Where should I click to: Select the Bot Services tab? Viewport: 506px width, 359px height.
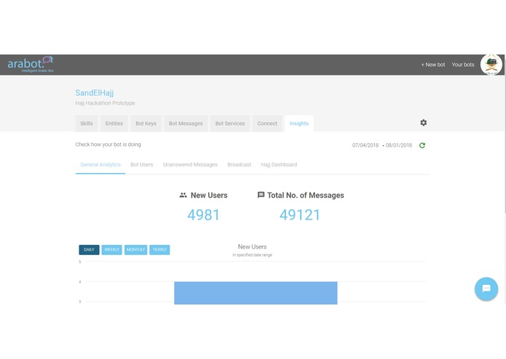(x=230, y=124)
